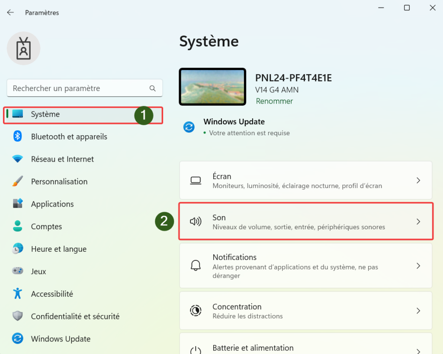The width and height of the screenshot is (443, 354).
Task: Click the Renommer link
Action: coord(274,101)
